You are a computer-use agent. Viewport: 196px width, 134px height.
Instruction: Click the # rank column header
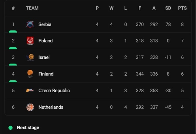[x=13, y=8]
